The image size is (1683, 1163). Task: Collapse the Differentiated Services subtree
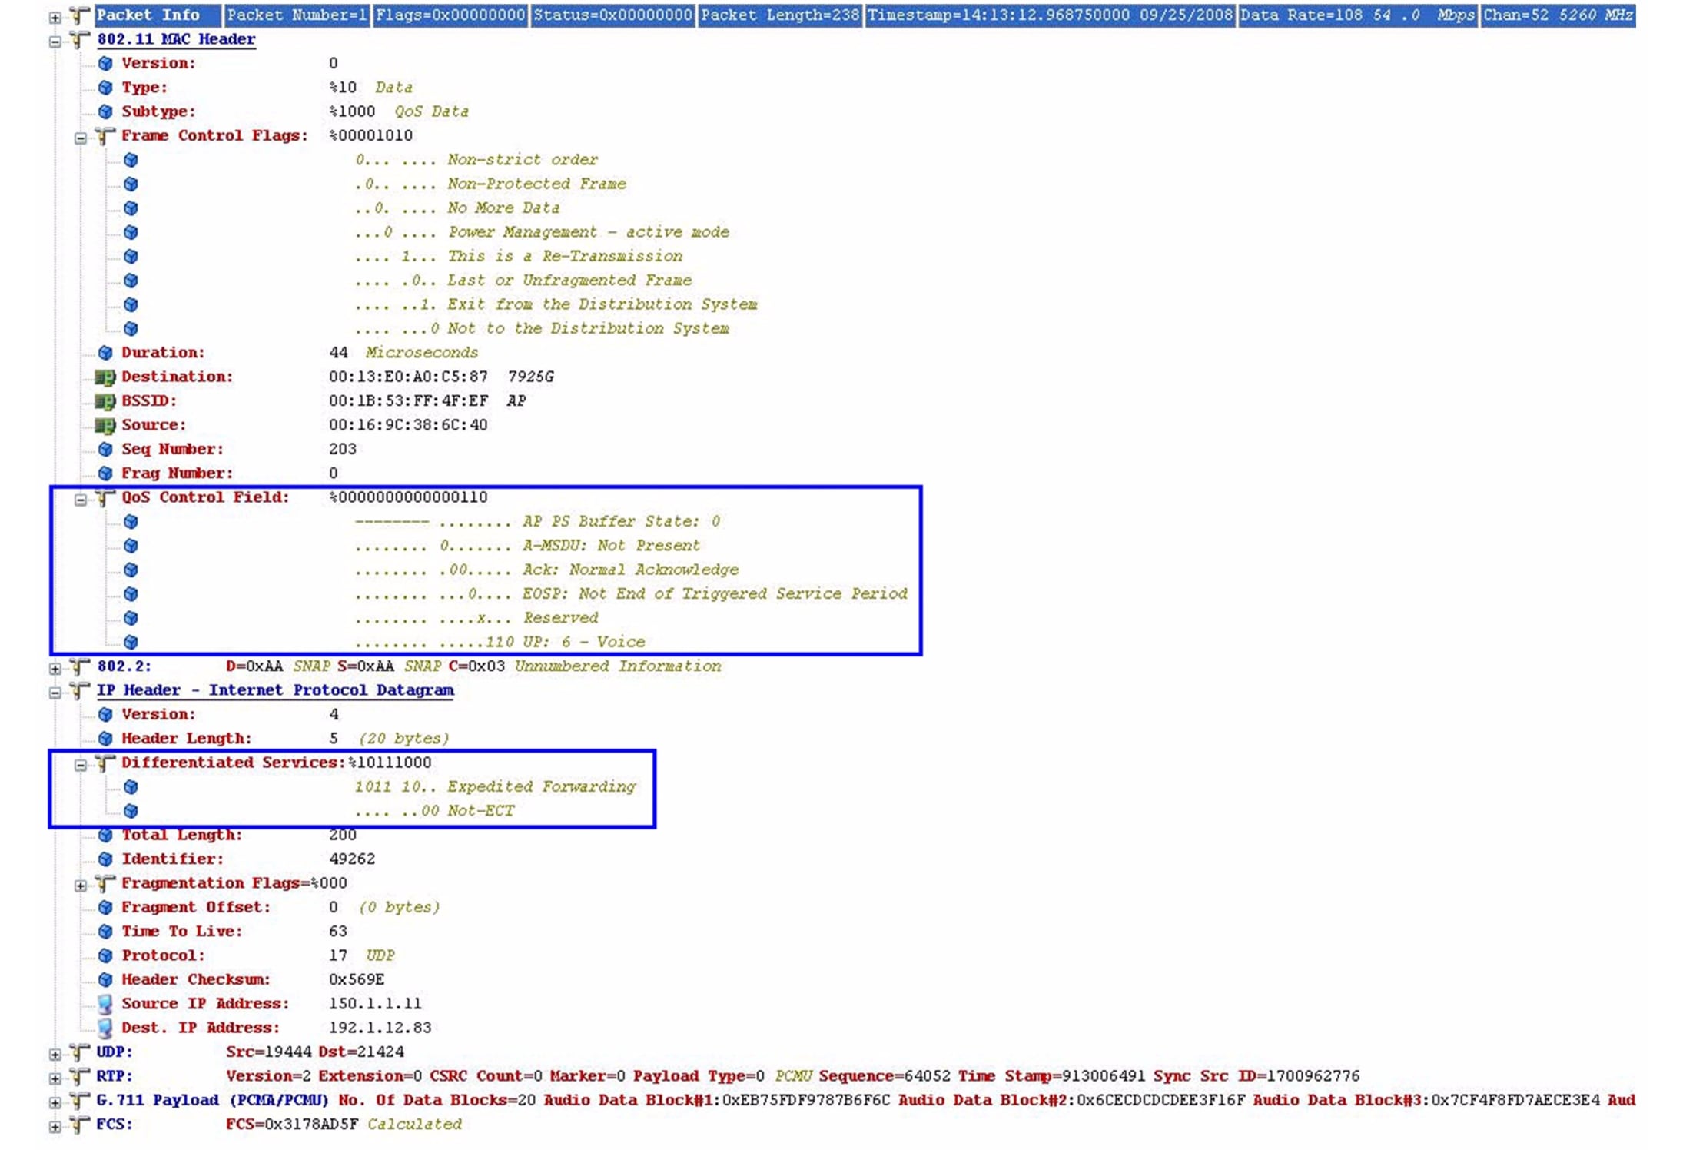(81, 765)
